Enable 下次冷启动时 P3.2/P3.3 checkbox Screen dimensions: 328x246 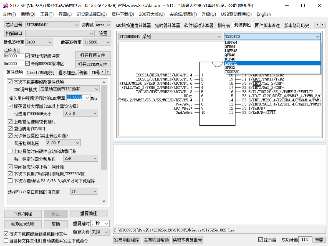[10, 181]
